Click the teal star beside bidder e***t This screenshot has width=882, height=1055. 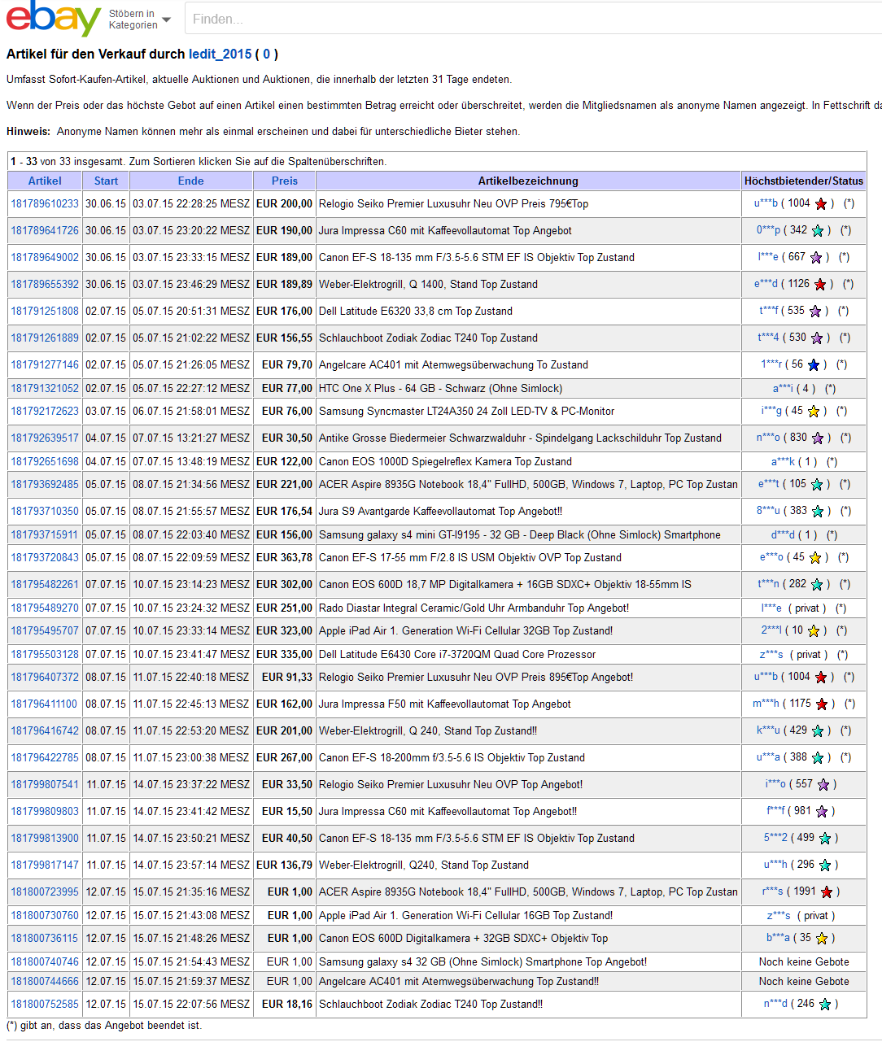coord(817,485)
